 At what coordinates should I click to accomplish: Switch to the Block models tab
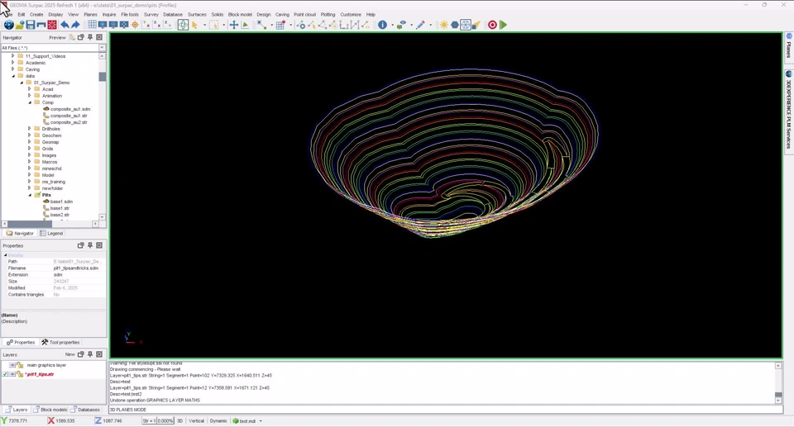point(50,410)
